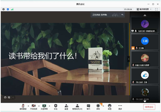Image resolution: width=161 pixels, height=112 pixels.
Task: Select the 《战天京》 participant tile
Action: 145,25
